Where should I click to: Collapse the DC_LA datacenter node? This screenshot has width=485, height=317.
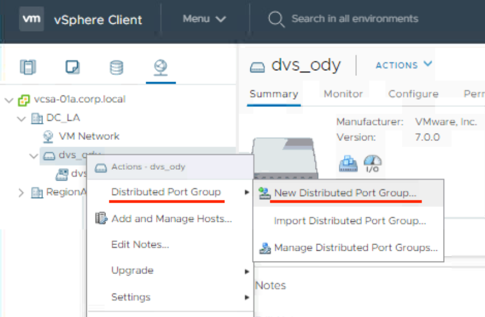(22, 119)
